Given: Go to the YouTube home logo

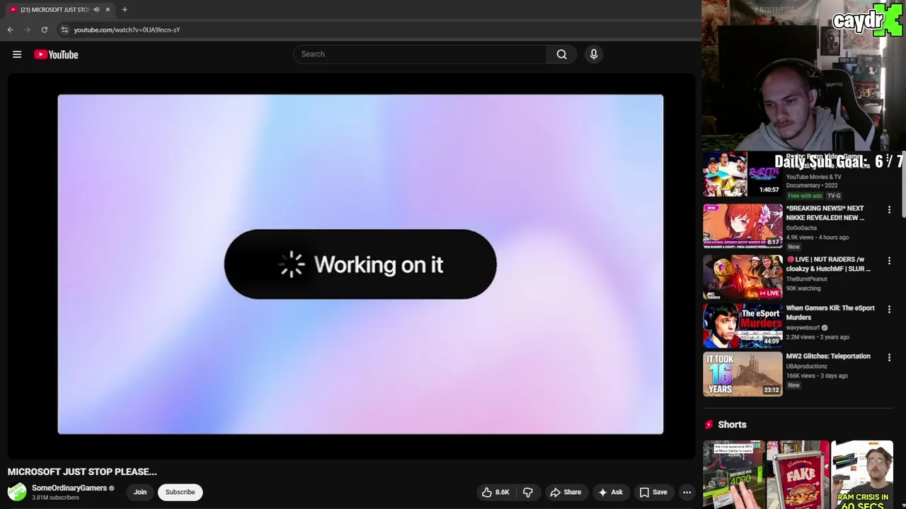Looking at the screenshot, I should pyautogui.click(x=56, y=54).
